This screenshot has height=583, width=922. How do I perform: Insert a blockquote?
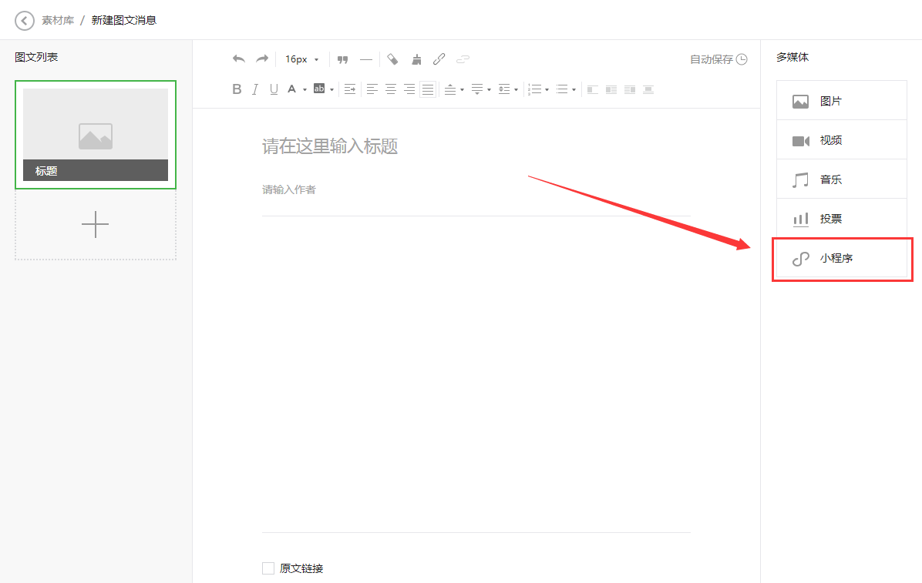[342, 59]
